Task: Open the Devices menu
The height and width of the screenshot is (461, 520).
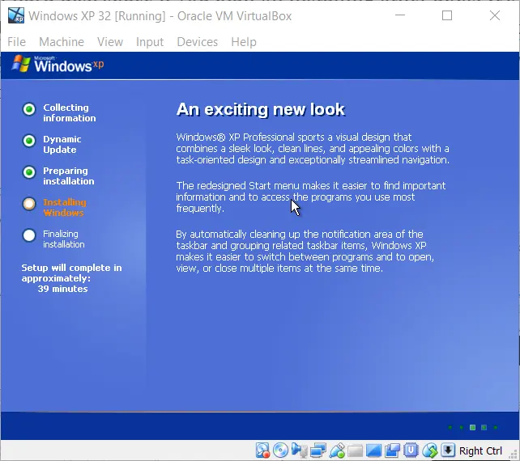Action: pyautogui.click(x=198, y=42)
